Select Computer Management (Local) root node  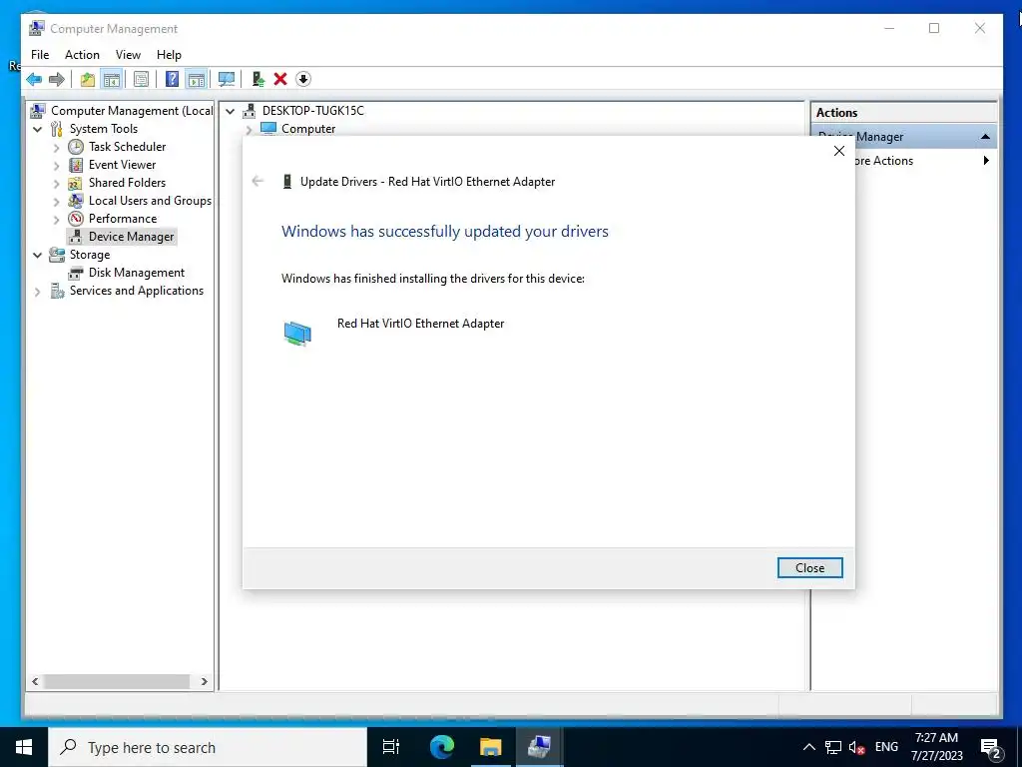132,111
